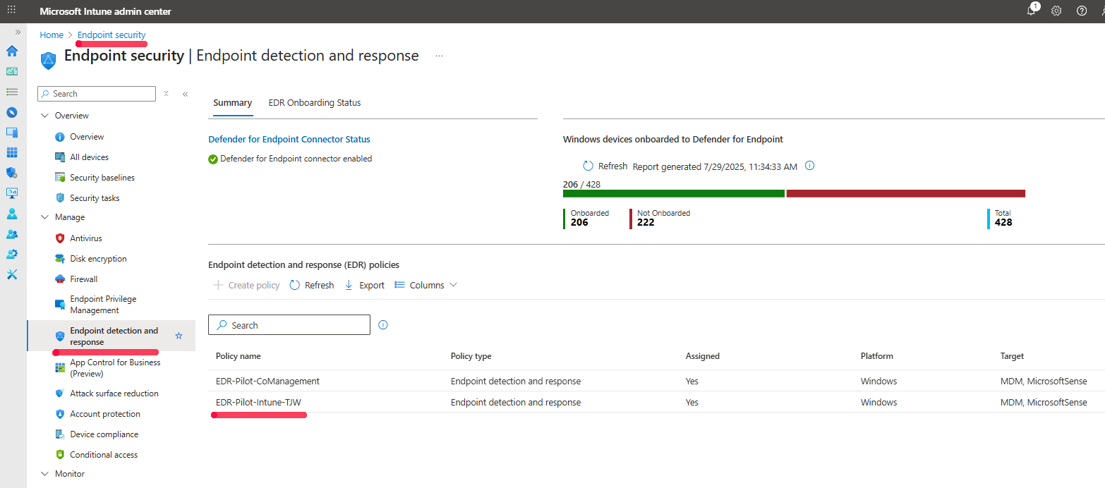The width and height of the screenshot is (1105, 488).
Task: Open Tenant administration icon in rail
Action: tap(12, 254)
